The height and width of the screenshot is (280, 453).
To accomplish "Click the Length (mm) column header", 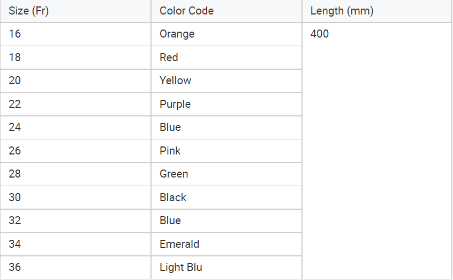I will pyautogui.click(x=377, y=11).
